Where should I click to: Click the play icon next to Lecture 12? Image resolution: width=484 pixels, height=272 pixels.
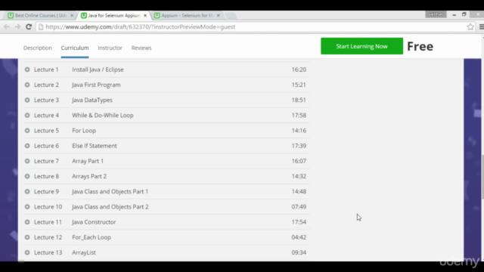pyautogui.click(x=27, y=237)
